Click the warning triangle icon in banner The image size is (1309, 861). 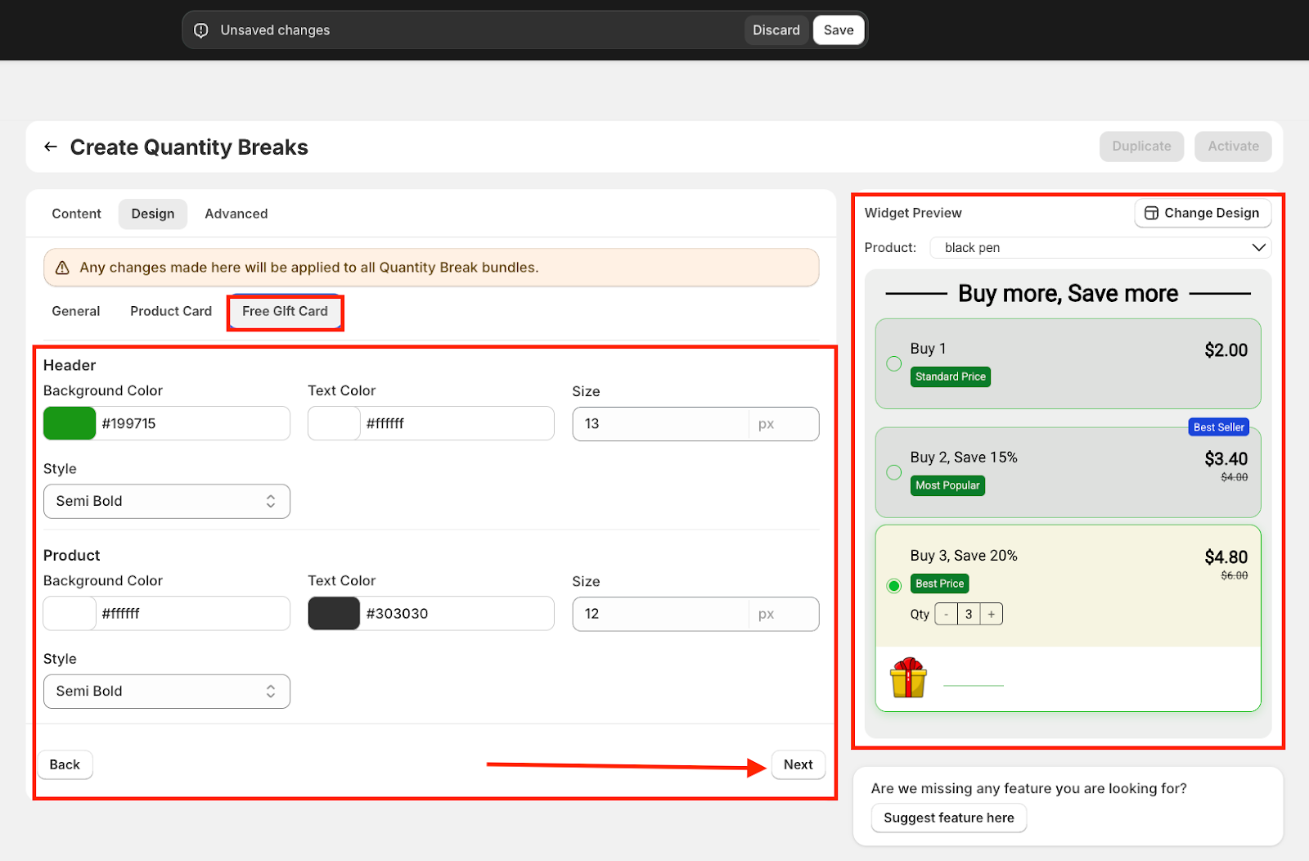click(62, 268)
